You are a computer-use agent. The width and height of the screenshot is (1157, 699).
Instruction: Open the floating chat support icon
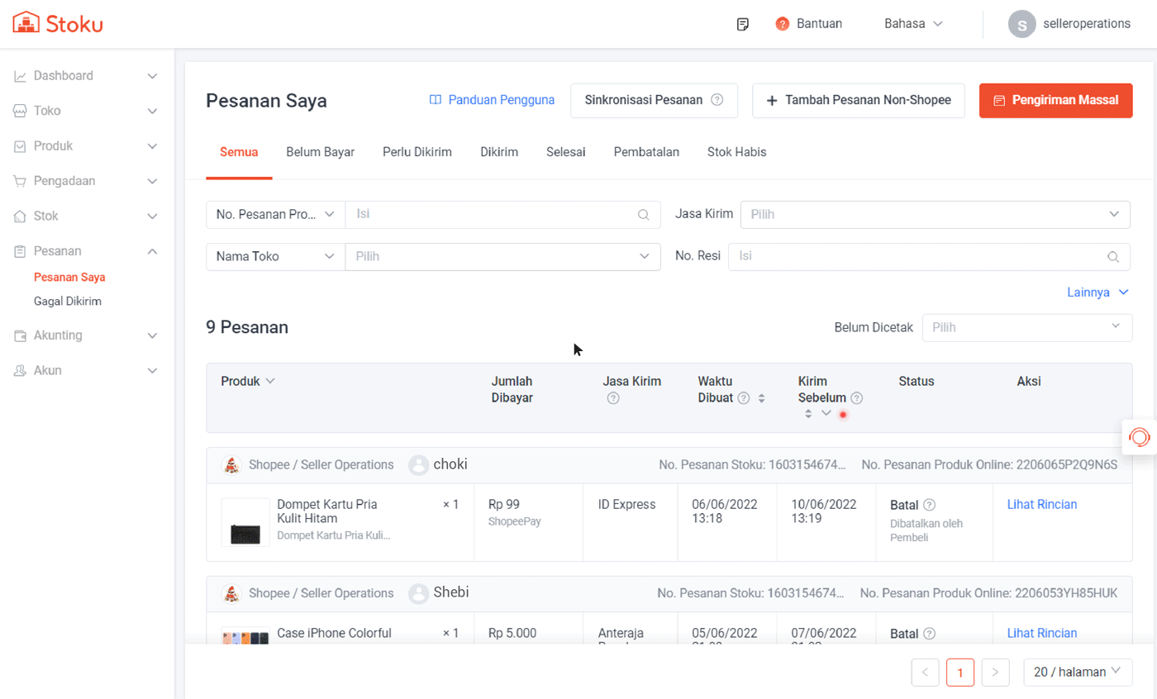[1139, 436]
